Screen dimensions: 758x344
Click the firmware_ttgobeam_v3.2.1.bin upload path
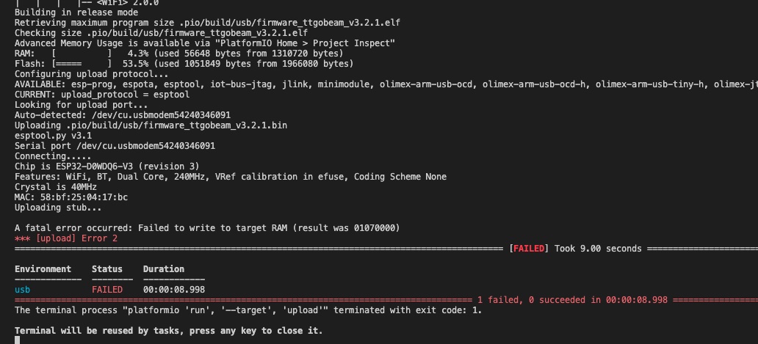tap(176, 125)
